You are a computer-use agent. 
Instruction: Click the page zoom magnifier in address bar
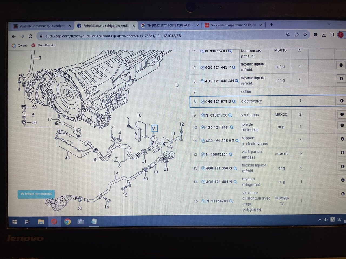click(x=288, y=35)
